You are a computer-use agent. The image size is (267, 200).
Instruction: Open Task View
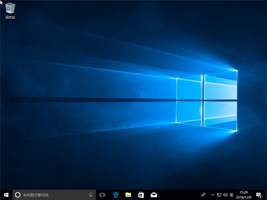(102, 195)
